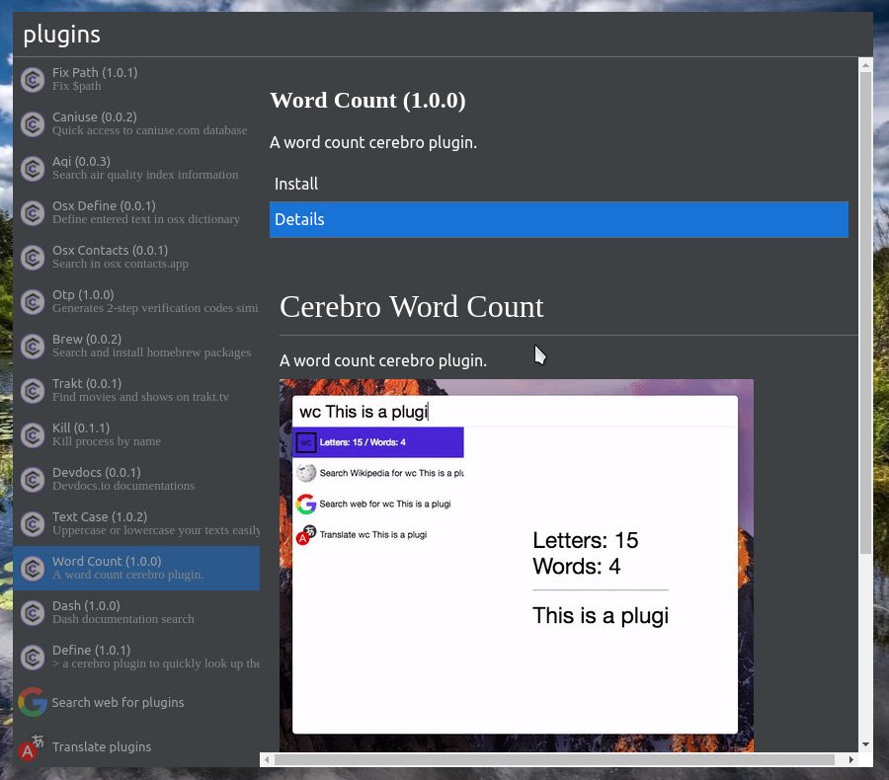
Task: Click the Text Case plugin icon
Action: [33, 524]
